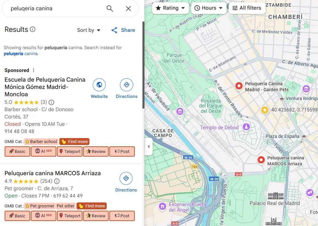This screenshot has height=226, width=318.
Task: Click Teleport button for MARCOS Arriaza listing
Action: coord(70,216)
